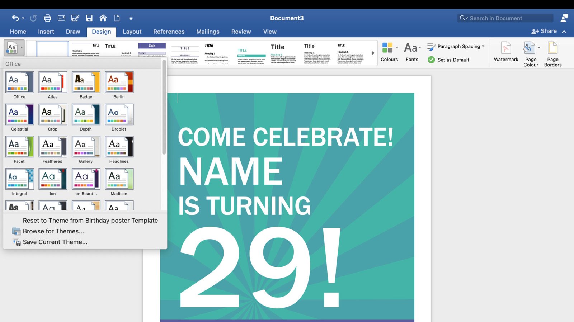574x322 pixels.
Task: Open the Home tab
Action: point(18,32)
